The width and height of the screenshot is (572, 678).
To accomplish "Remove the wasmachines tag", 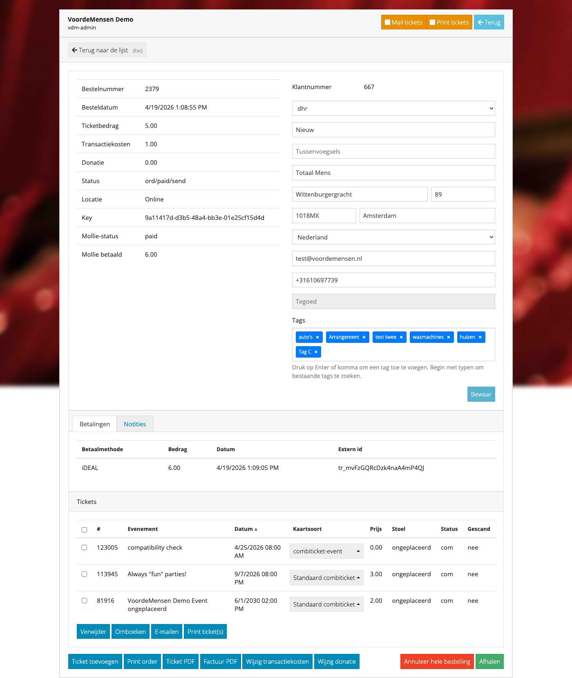I will tap(449, 337).
